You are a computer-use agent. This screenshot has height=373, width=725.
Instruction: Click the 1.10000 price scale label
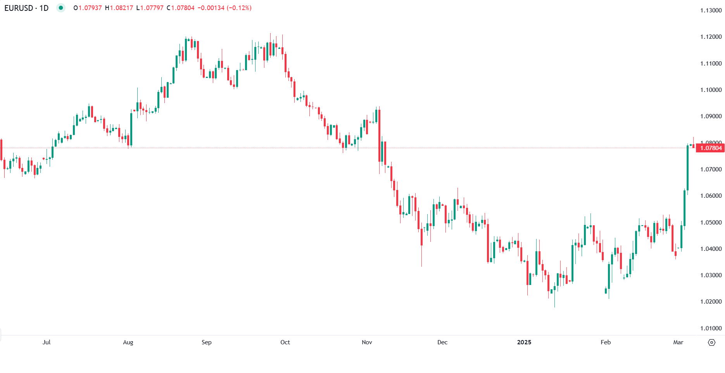711,90
